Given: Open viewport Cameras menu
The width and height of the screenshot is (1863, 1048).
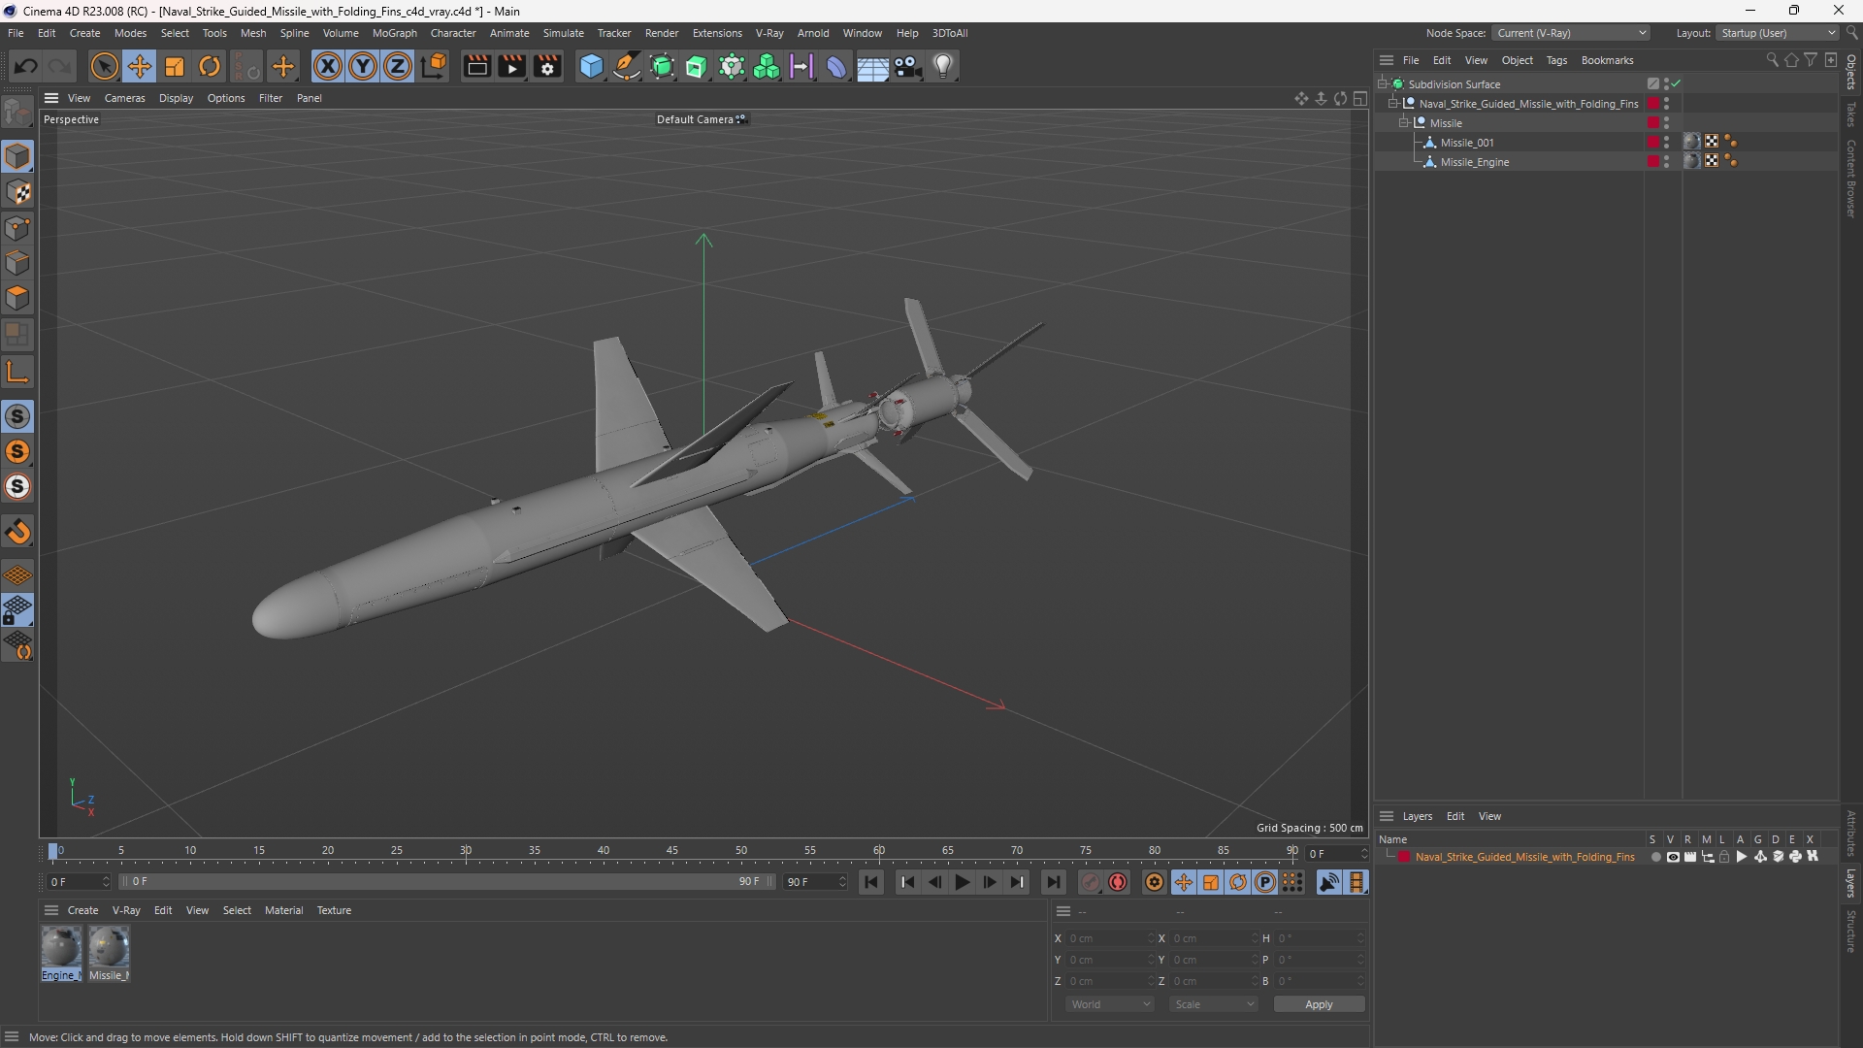Looking at the screenshot, I should [124, 98].
